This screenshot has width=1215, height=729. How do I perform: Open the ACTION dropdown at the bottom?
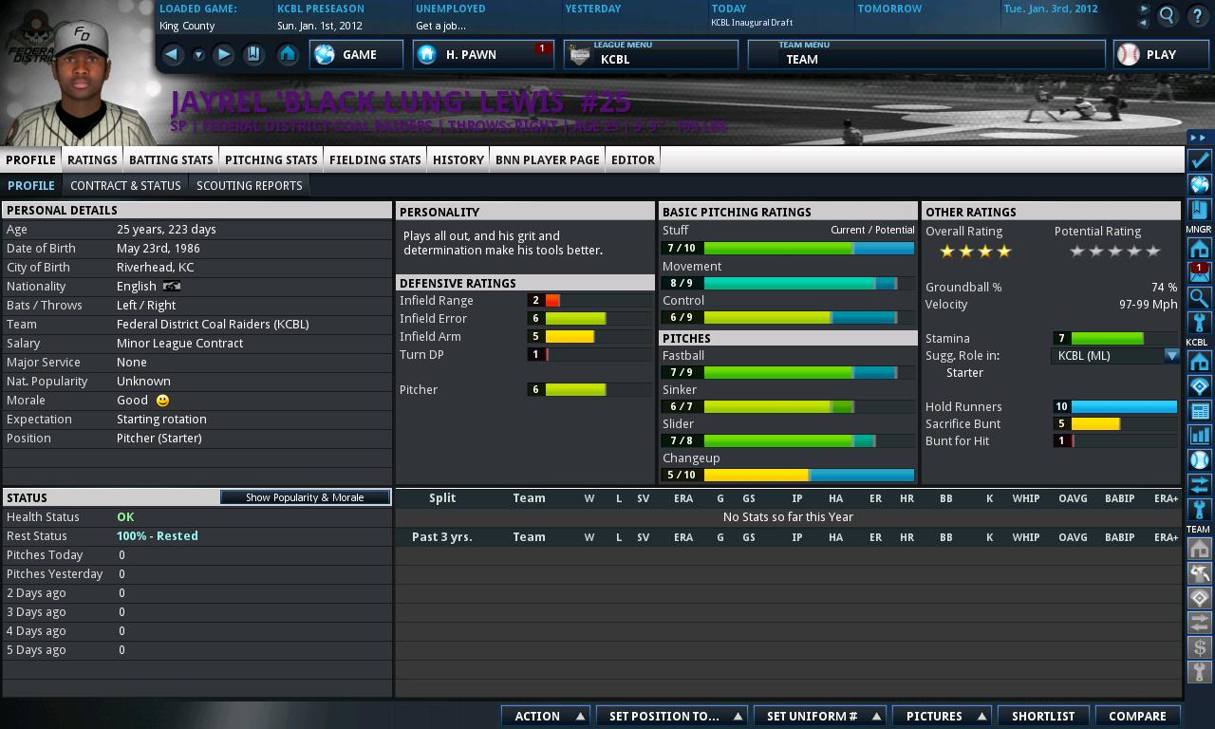click(546, 716)
